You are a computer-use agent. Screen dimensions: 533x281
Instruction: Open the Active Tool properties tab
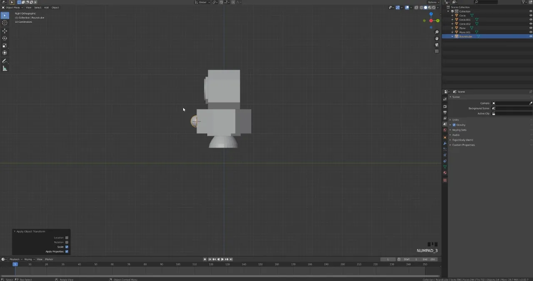pyautogui.click(x=445, y=99)
